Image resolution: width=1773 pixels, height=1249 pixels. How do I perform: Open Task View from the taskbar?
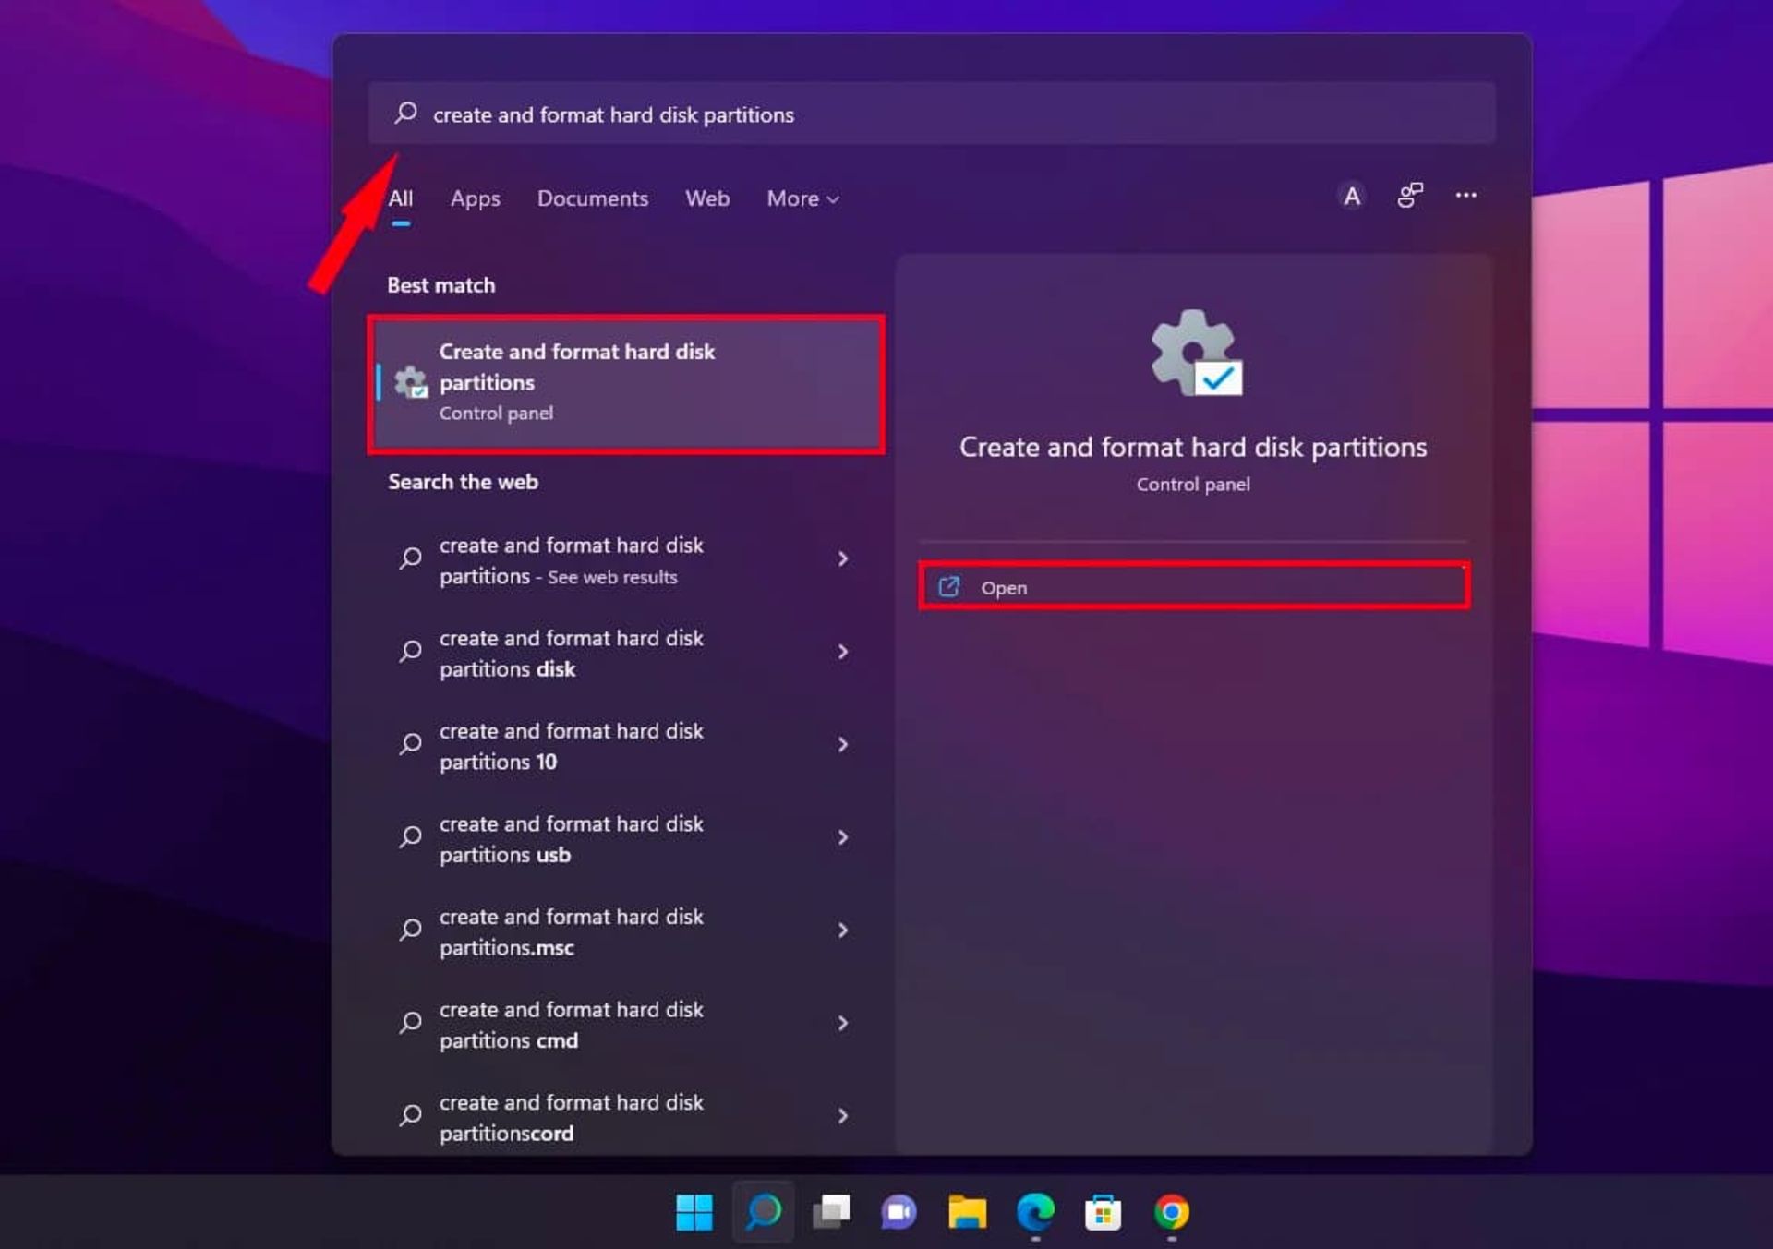[830, 1212]
